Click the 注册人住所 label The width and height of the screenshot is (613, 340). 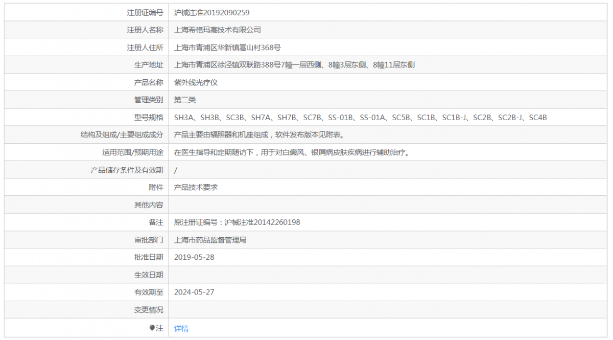[x=145, y=48]
